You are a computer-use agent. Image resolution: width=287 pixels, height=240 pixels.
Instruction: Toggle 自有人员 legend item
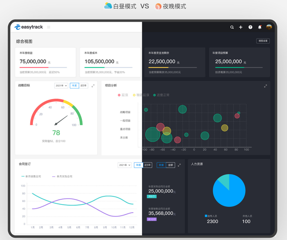click(x=211, y=216)
